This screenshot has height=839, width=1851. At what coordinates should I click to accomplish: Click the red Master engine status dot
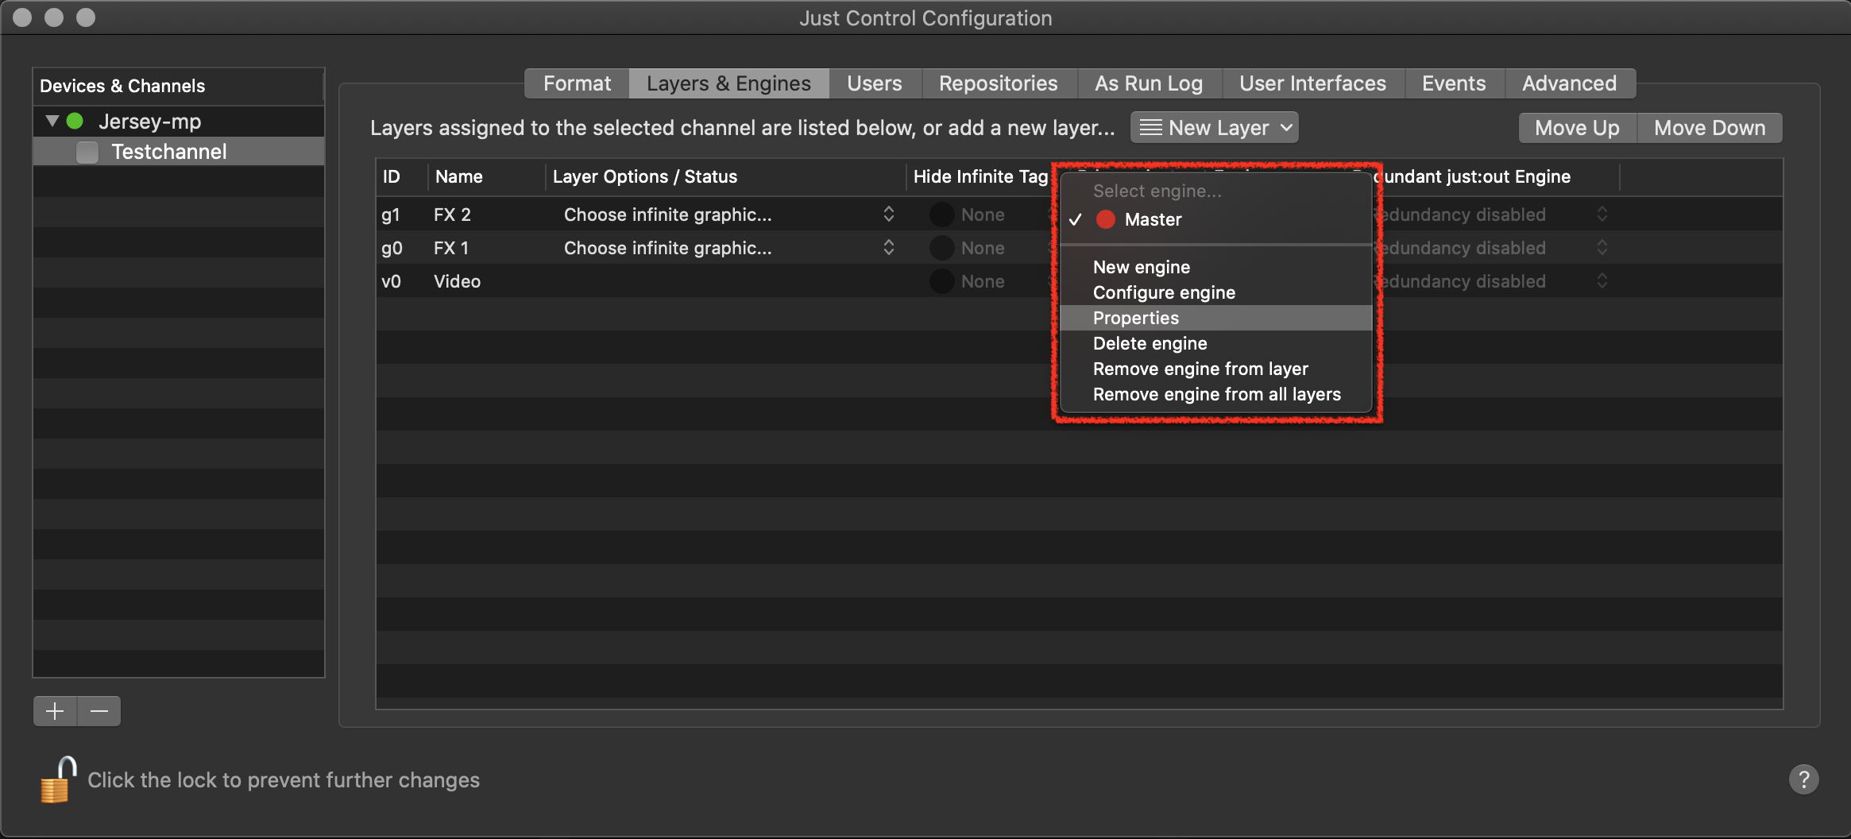1105,219
